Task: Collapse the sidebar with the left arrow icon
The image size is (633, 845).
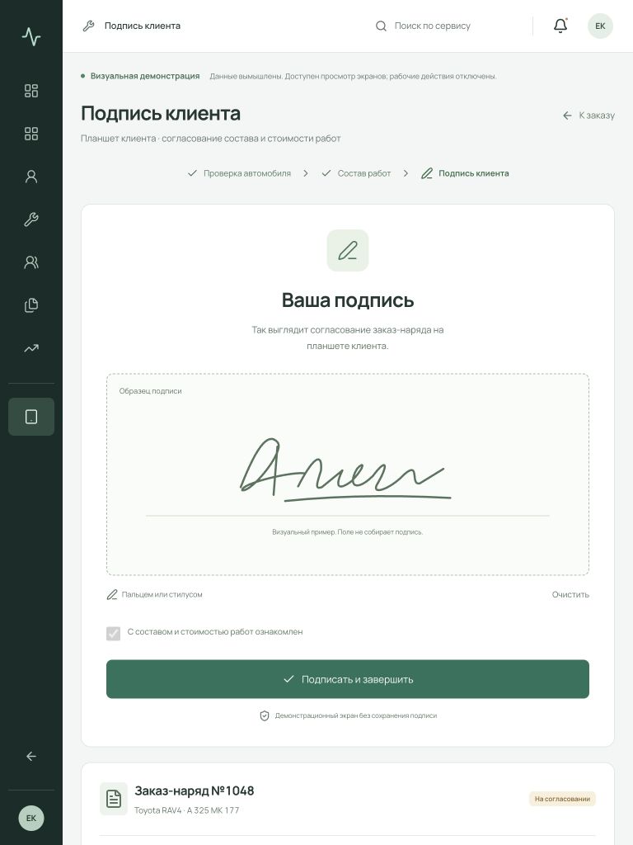Action: point(31,757)
